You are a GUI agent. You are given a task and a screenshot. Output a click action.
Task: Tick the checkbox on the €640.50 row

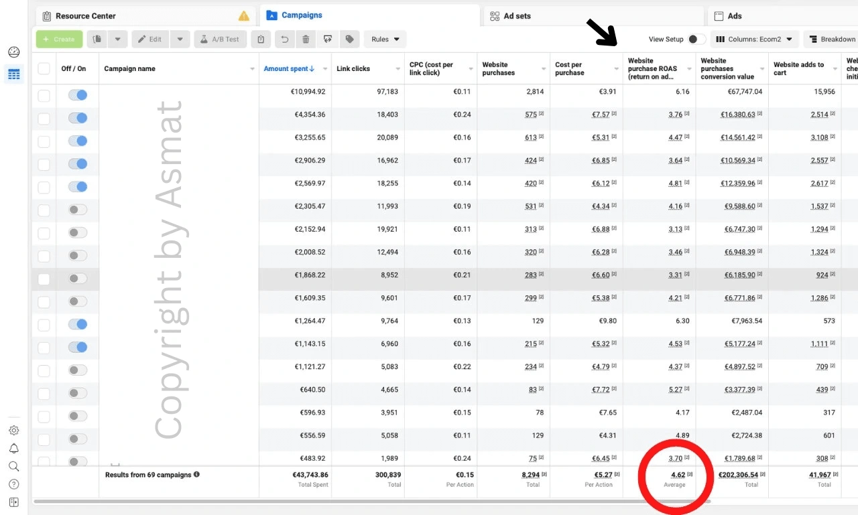(x=44, y=393)
